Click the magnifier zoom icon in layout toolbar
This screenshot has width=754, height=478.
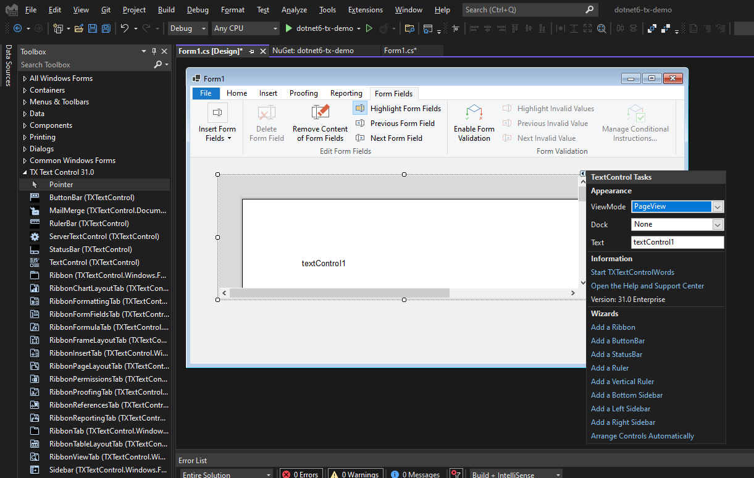coord(602,28)
